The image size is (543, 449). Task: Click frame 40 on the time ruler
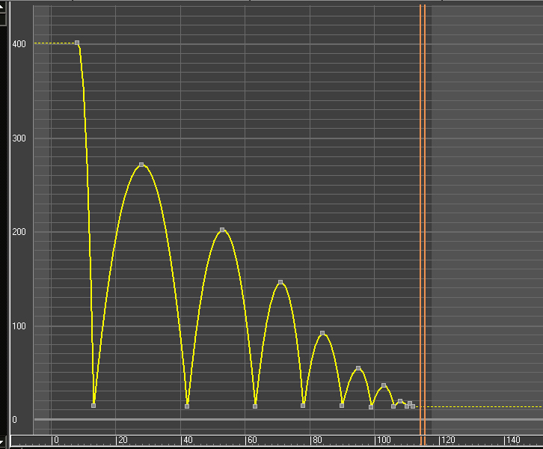[x=188, y=440]
